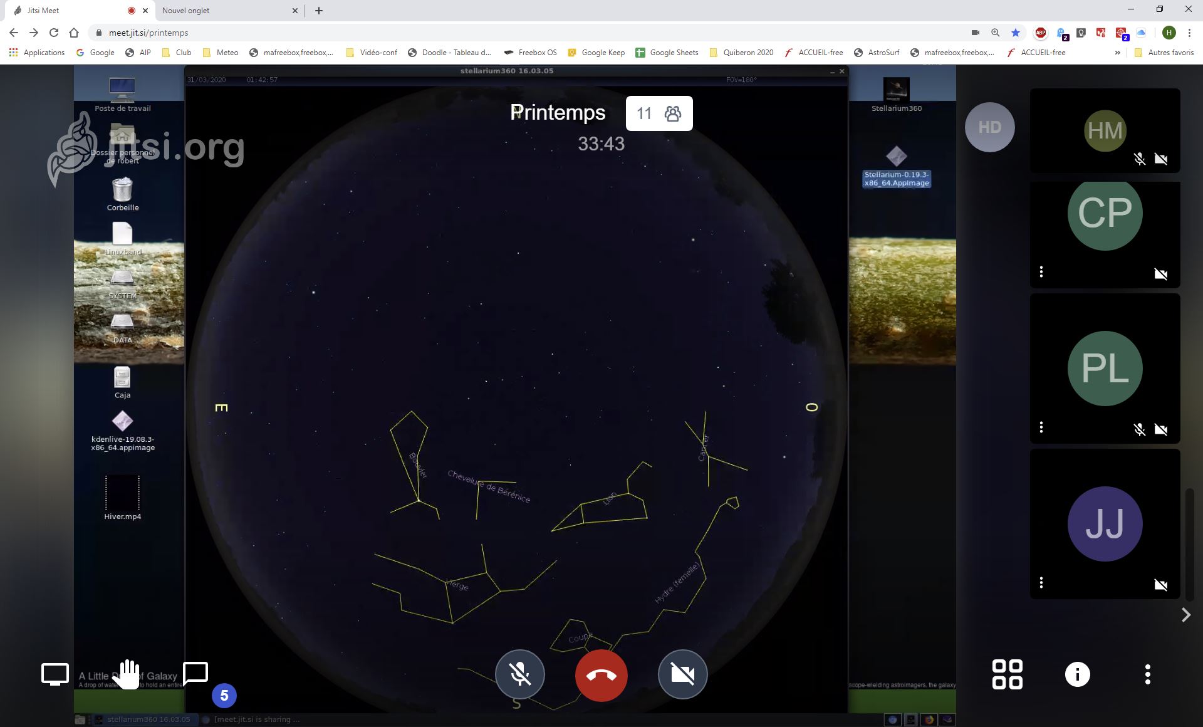Go forward in browser history
Image resolution: width=1203 pixels, height=727 pixels.
[34, 33]
